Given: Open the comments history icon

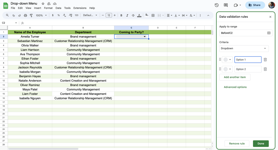Looking at the screenshot, I should pos(226,5).
